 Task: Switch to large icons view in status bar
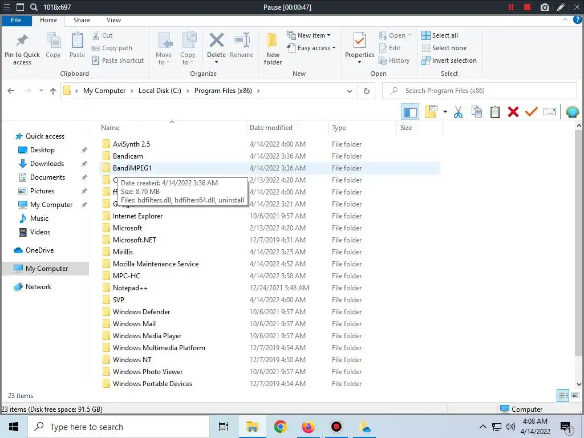pyautogui.click(x=575, y=395)
